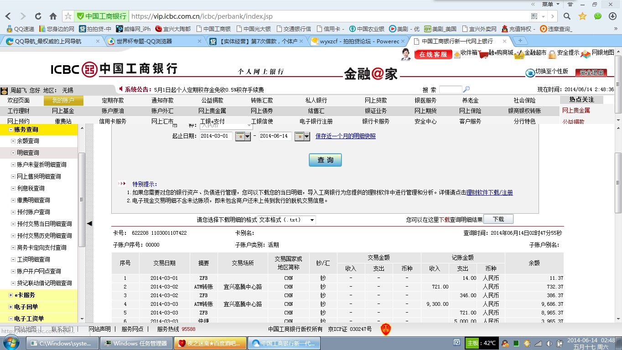Click the 理财软件下载/注册 link
This screenshot has height=350, width=622.
click(489, 193)
